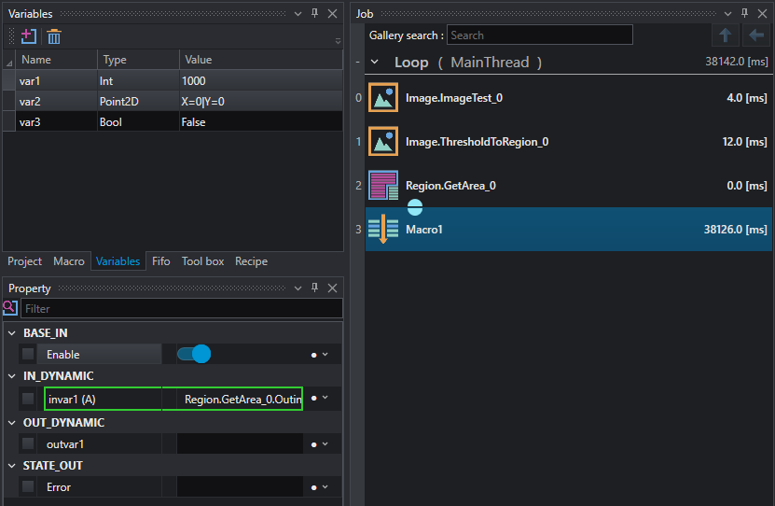Check the invar1 (A) checkbox
The image size is (775, 506).
[28, 399]
